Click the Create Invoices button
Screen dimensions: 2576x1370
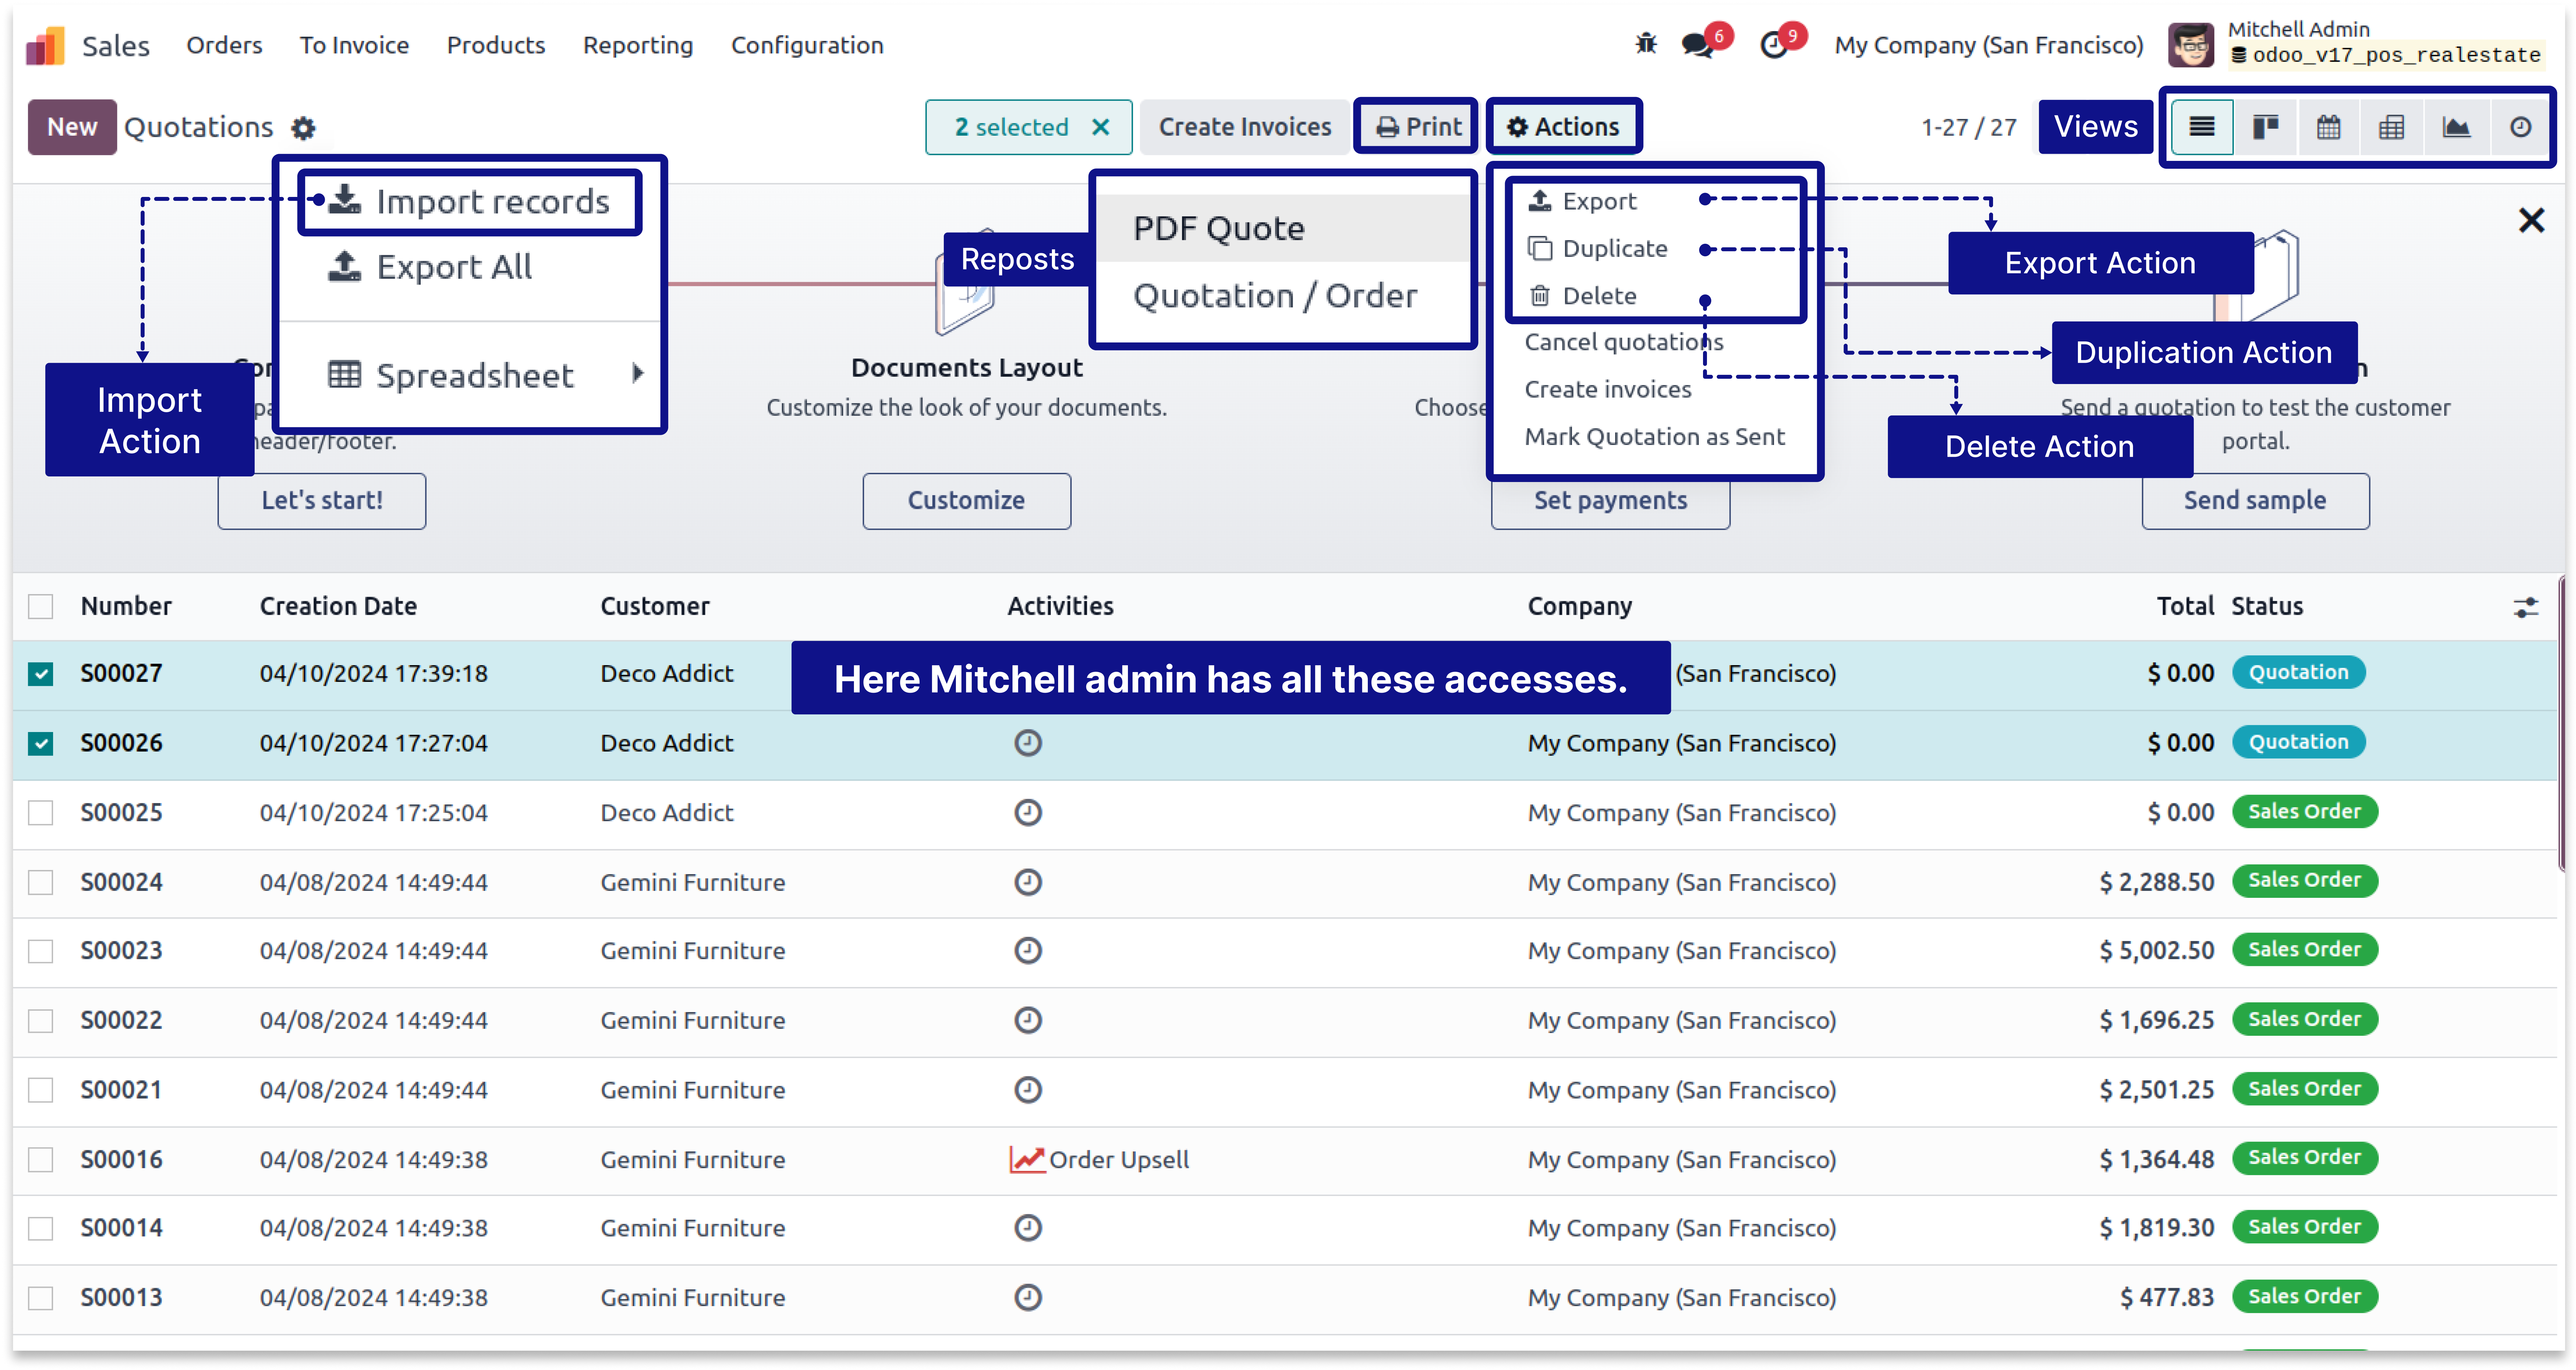coord(1245,127)
